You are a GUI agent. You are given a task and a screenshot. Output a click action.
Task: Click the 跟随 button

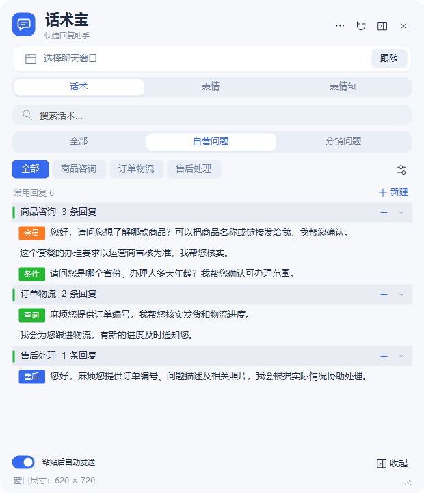coord(389,58)
